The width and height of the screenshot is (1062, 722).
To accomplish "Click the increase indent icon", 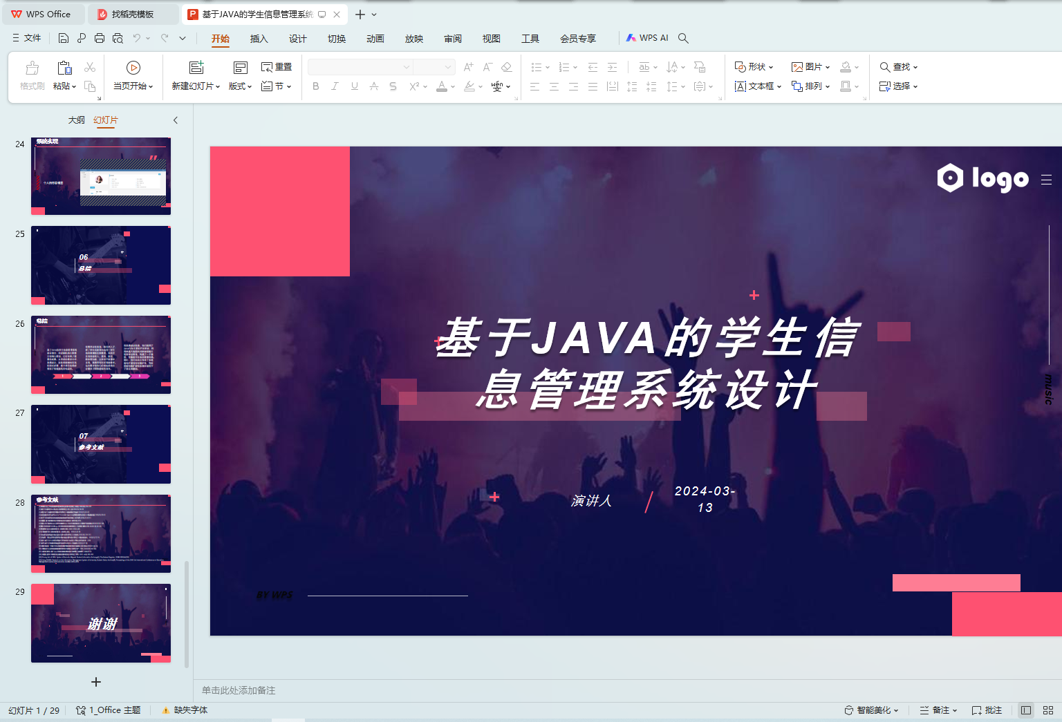I will coord(612,67).
